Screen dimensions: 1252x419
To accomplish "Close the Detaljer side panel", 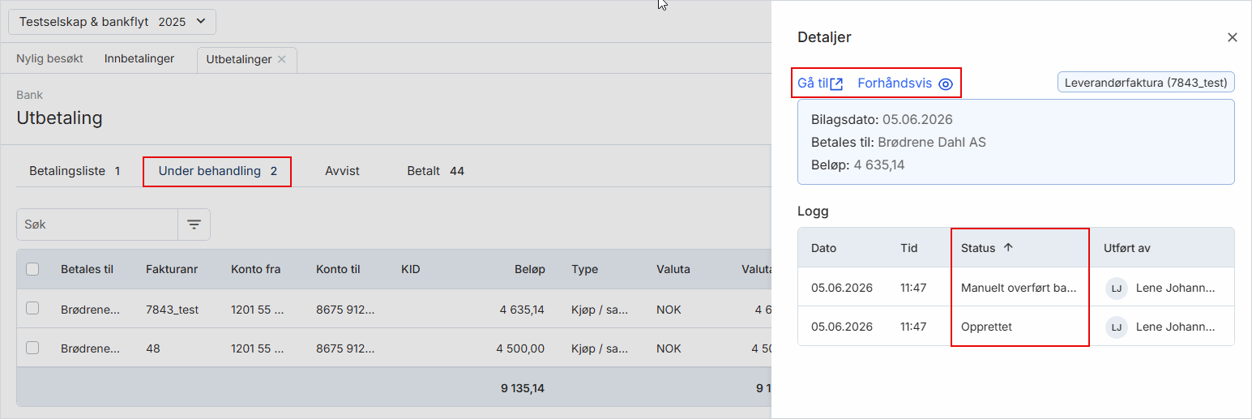I will (1232, 37).
